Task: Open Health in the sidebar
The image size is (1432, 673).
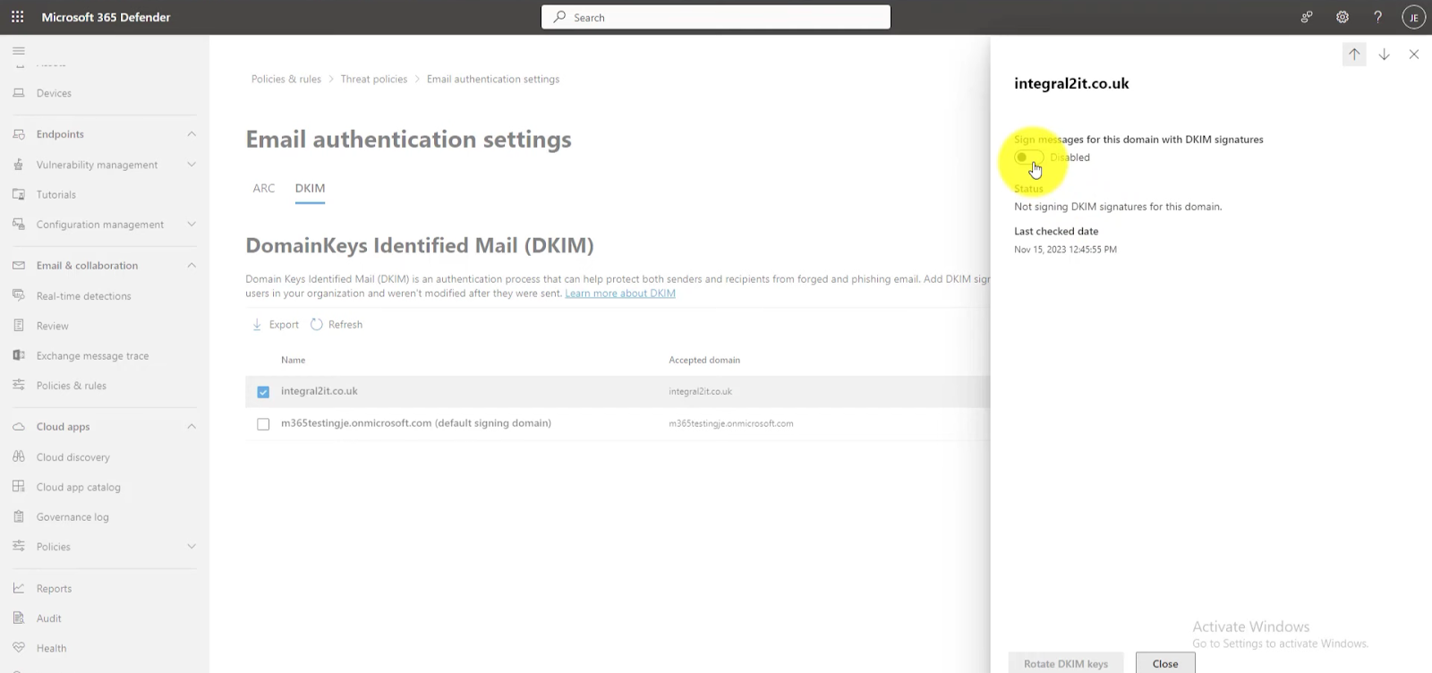Action: (52, 648)
